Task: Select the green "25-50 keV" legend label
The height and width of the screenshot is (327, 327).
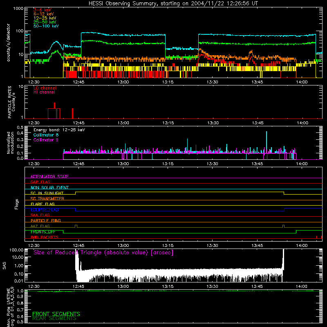Action: (45, 22)
